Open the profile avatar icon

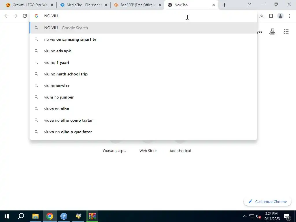click(x=280, y=16)
